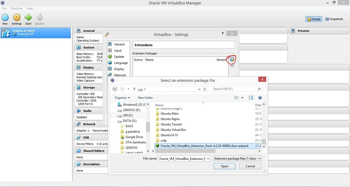Switch to the Details view
Image resolution: width=350 pixels, height=187 pixels.
pos(314,19)
